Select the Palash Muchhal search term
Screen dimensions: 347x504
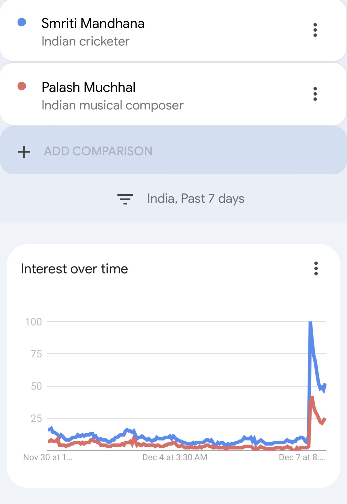pyautogui.click(x=89, y=87)
